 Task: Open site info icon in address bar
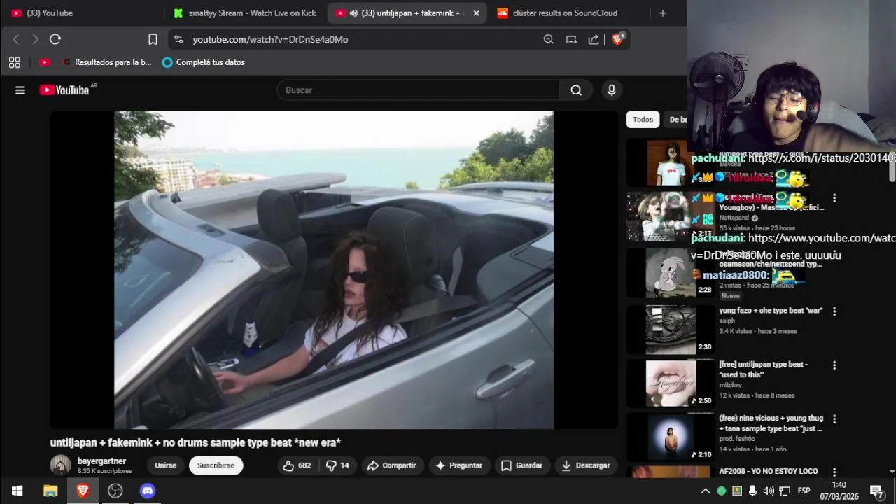[178, 39]
